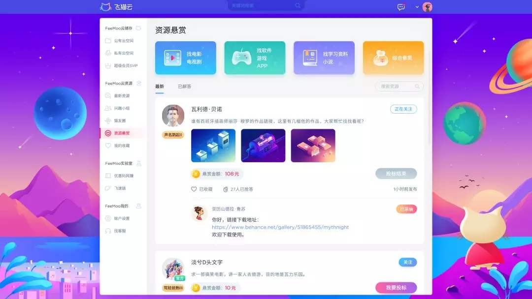Click the 搜索资源 search field
Image resolution: width=532 pixels, height=299 pixels.
coord(397,87)
